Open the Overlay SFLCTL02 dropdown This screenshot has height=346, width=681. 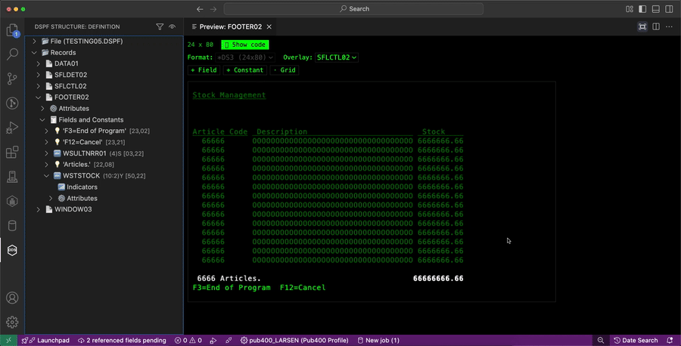coord(337,57)
